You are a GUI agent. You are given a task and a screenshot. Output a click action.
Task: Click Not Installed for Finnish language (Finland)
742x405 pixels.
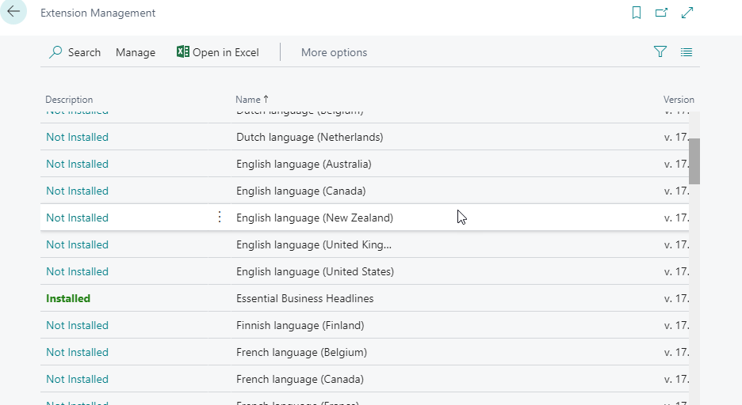(77, 325)
